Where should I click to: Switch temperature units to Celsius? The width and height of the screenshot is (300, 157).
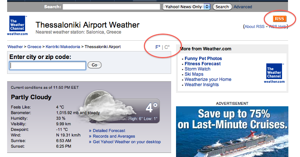point(167,47)
